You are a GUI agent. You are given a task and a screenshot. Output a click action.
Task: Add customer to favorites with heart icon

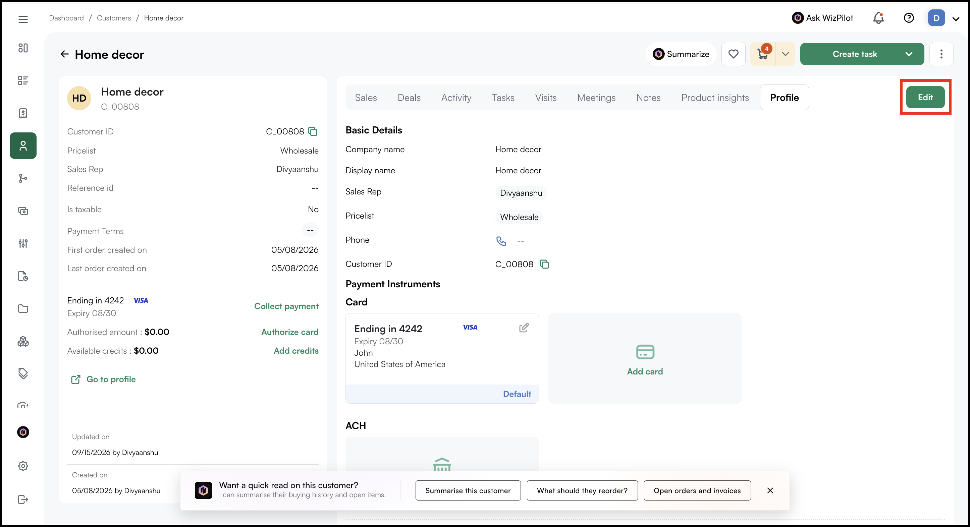pyautogui.click(x=733, y=54)
